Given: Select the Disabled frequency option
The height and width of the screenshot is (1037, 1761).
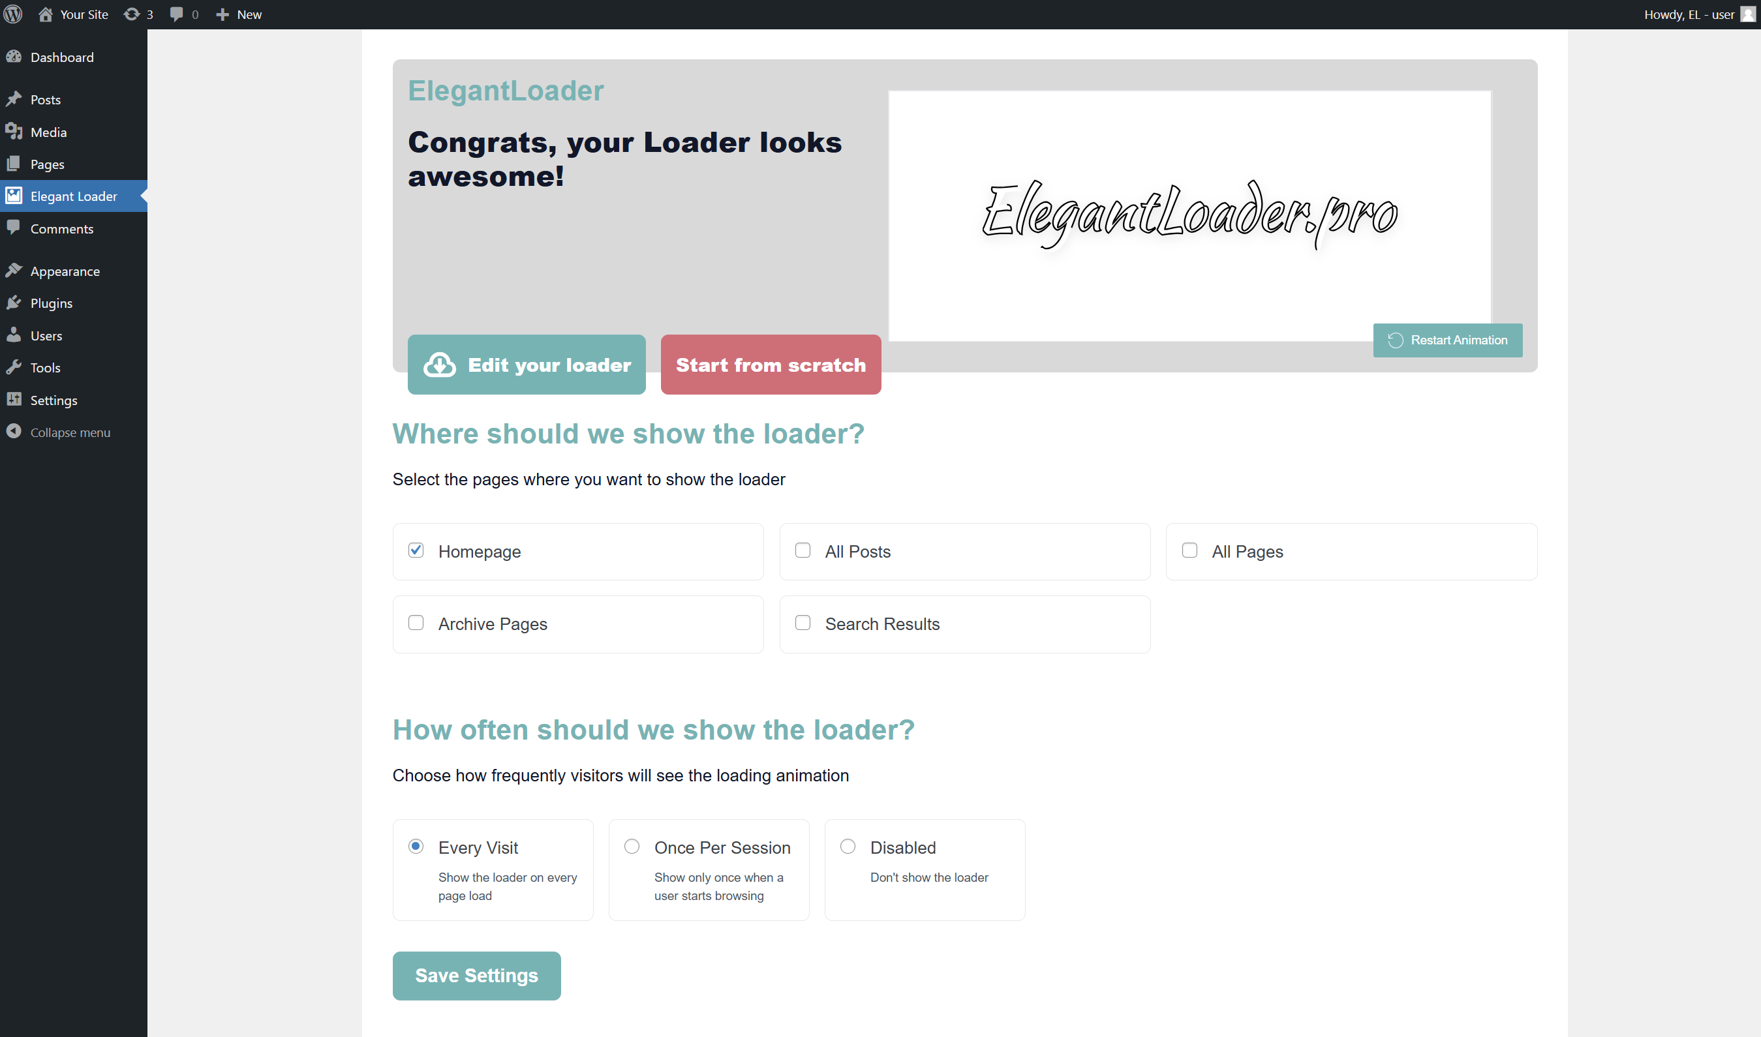Looking at the screenshot, I should point(848,847).
